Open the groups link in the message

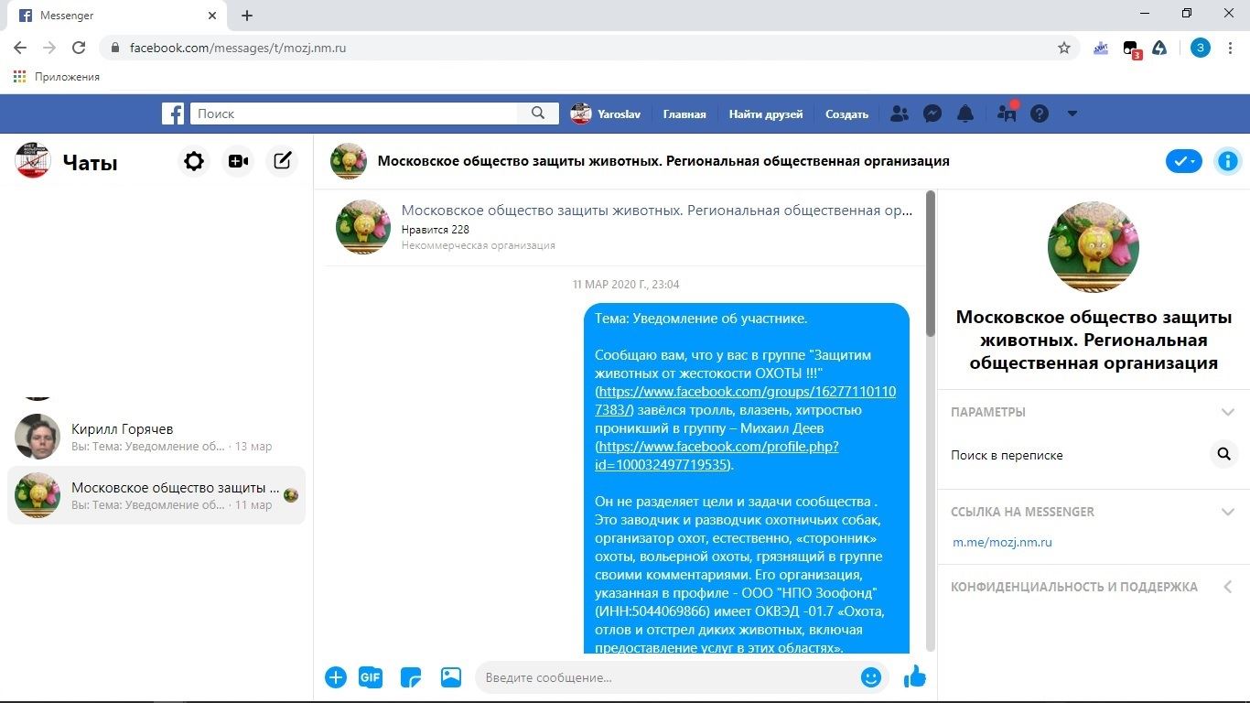(x=745, y=401)
